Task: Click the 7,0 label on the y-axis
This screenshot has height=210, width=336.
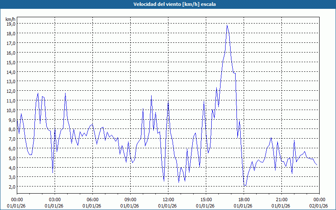Action: coord(11,139)
